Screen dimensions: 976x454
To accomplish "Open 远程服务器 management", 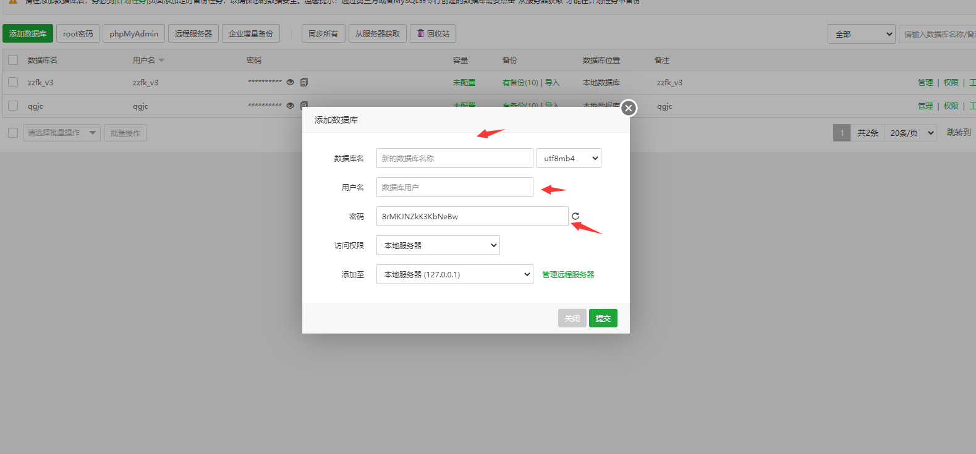I will pos(193,33).
